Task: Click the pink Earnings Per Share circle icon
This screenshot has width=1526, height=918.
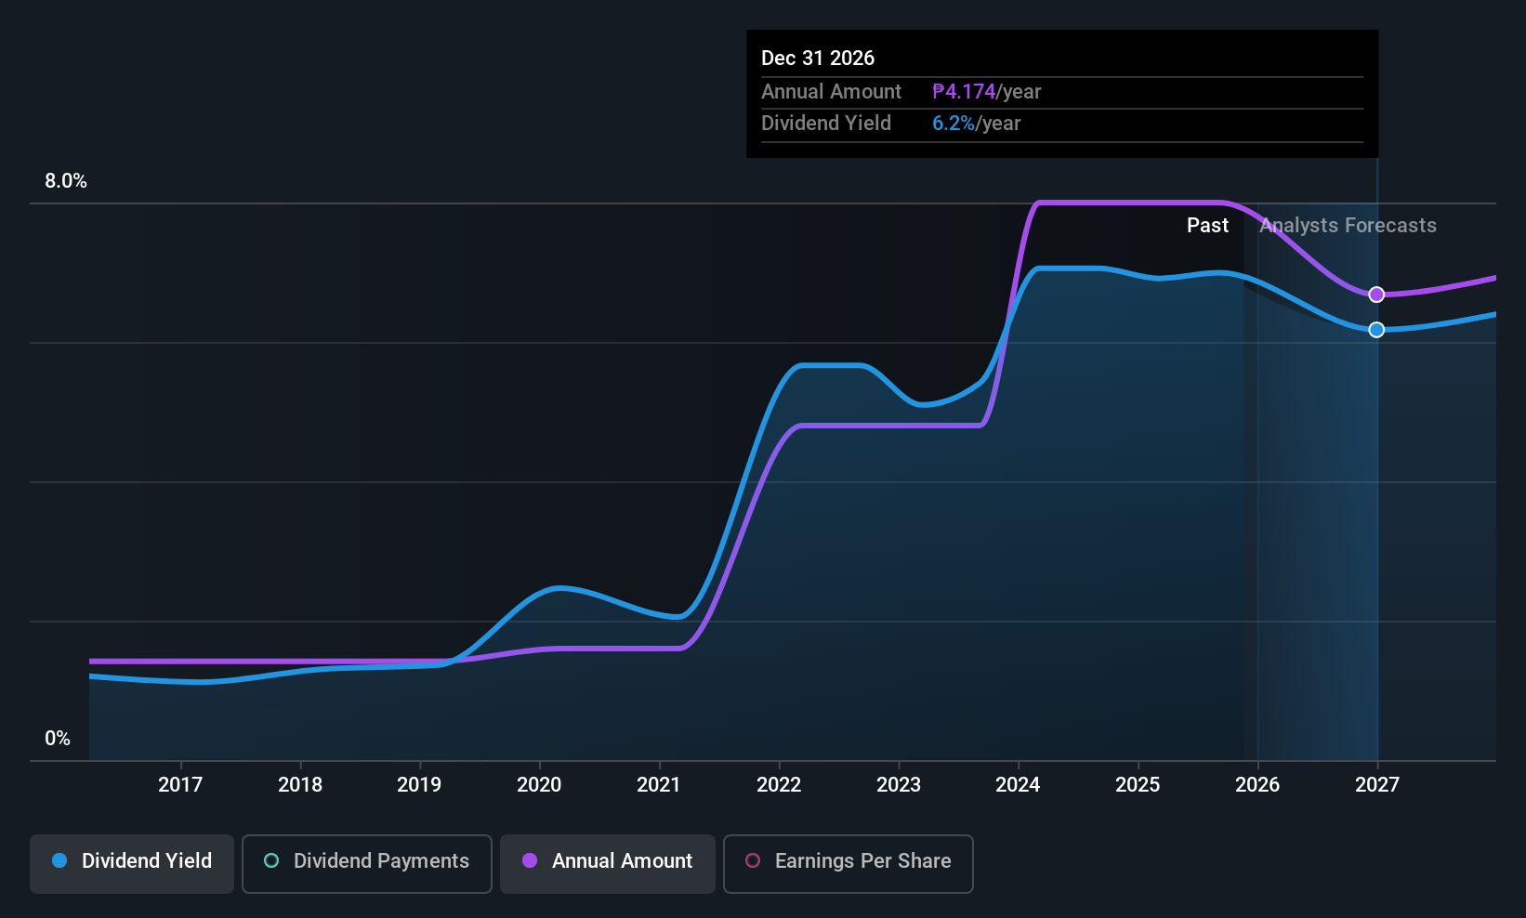Action: [x=753, y=861]
